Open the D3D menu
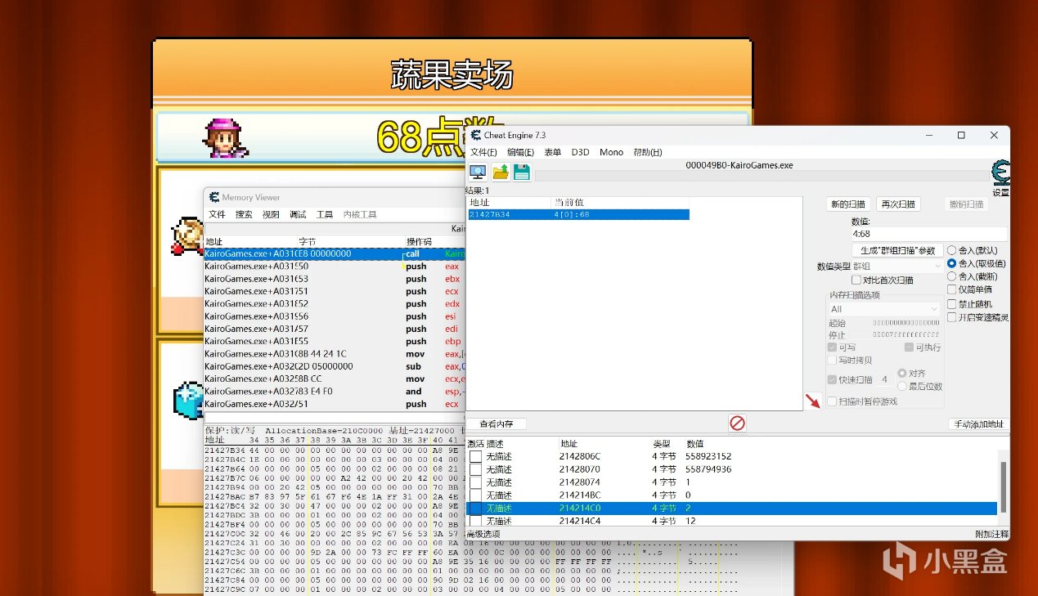 coord(580,152)
